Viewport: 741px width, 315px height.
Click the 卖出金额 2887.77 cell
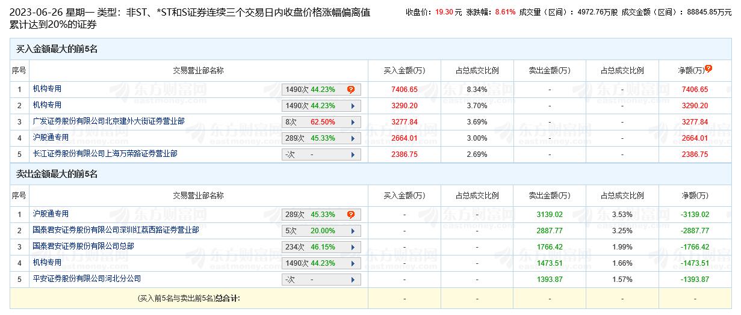[550, 231]
